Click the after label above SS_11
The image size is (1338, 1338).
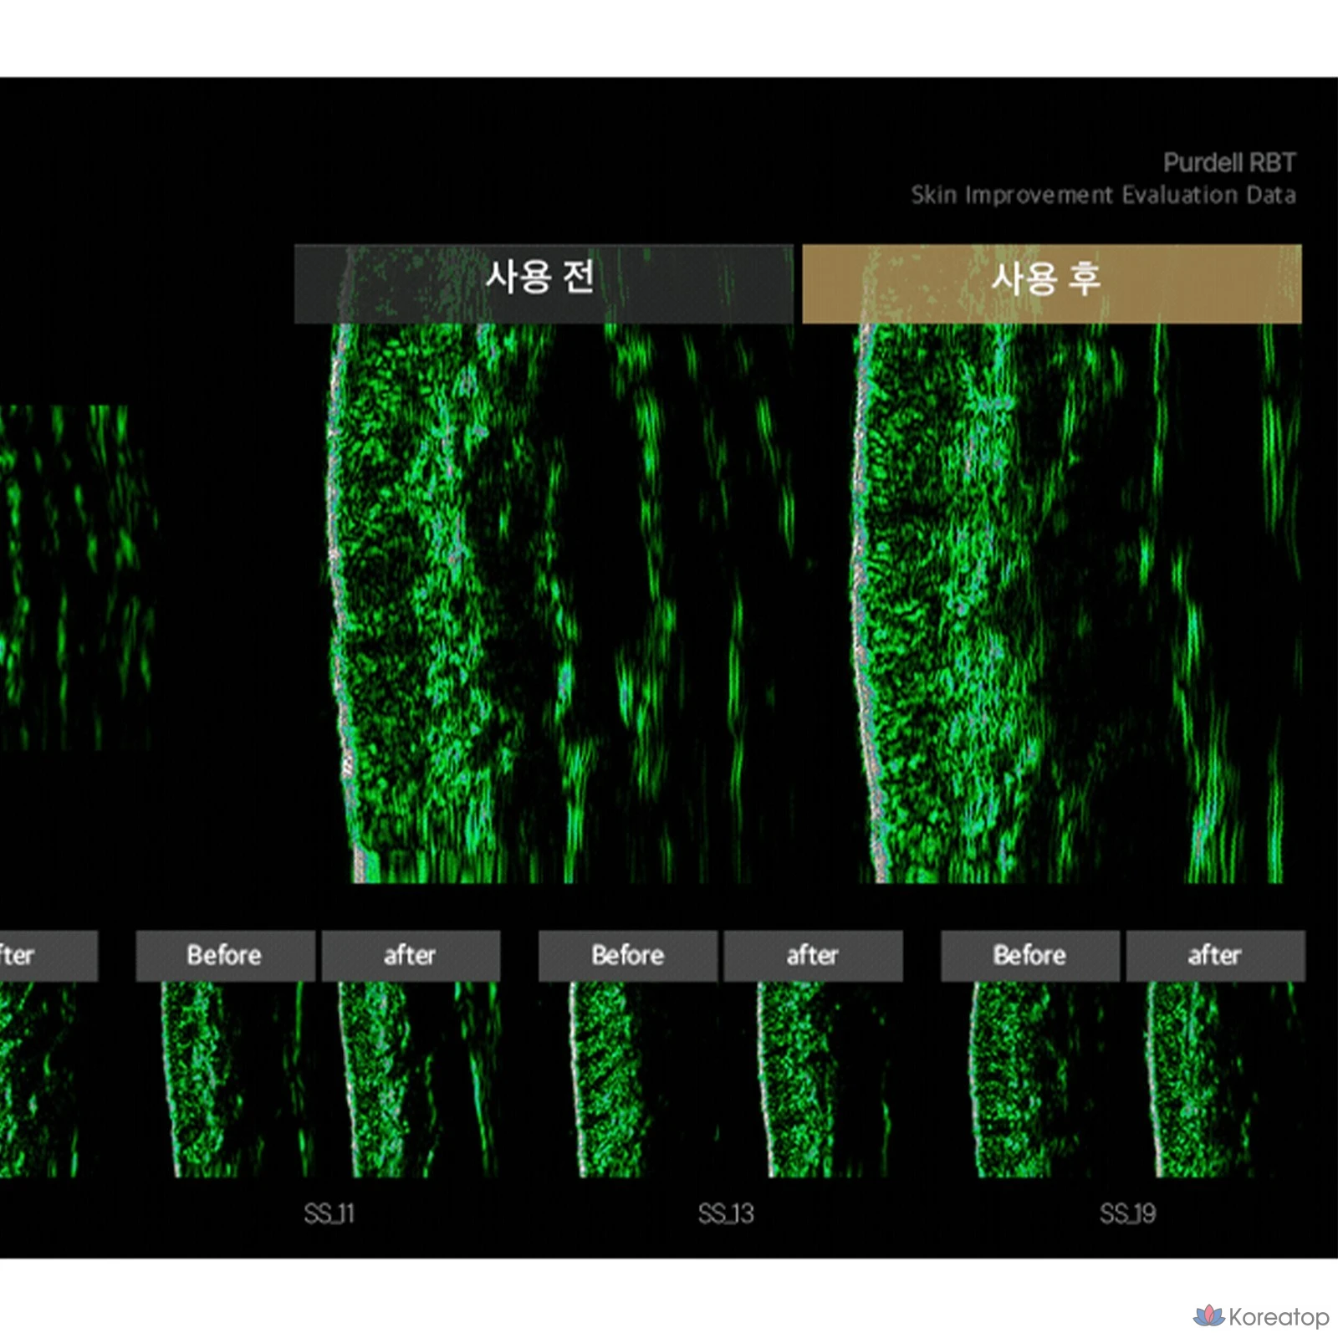[x=411, y=955]
